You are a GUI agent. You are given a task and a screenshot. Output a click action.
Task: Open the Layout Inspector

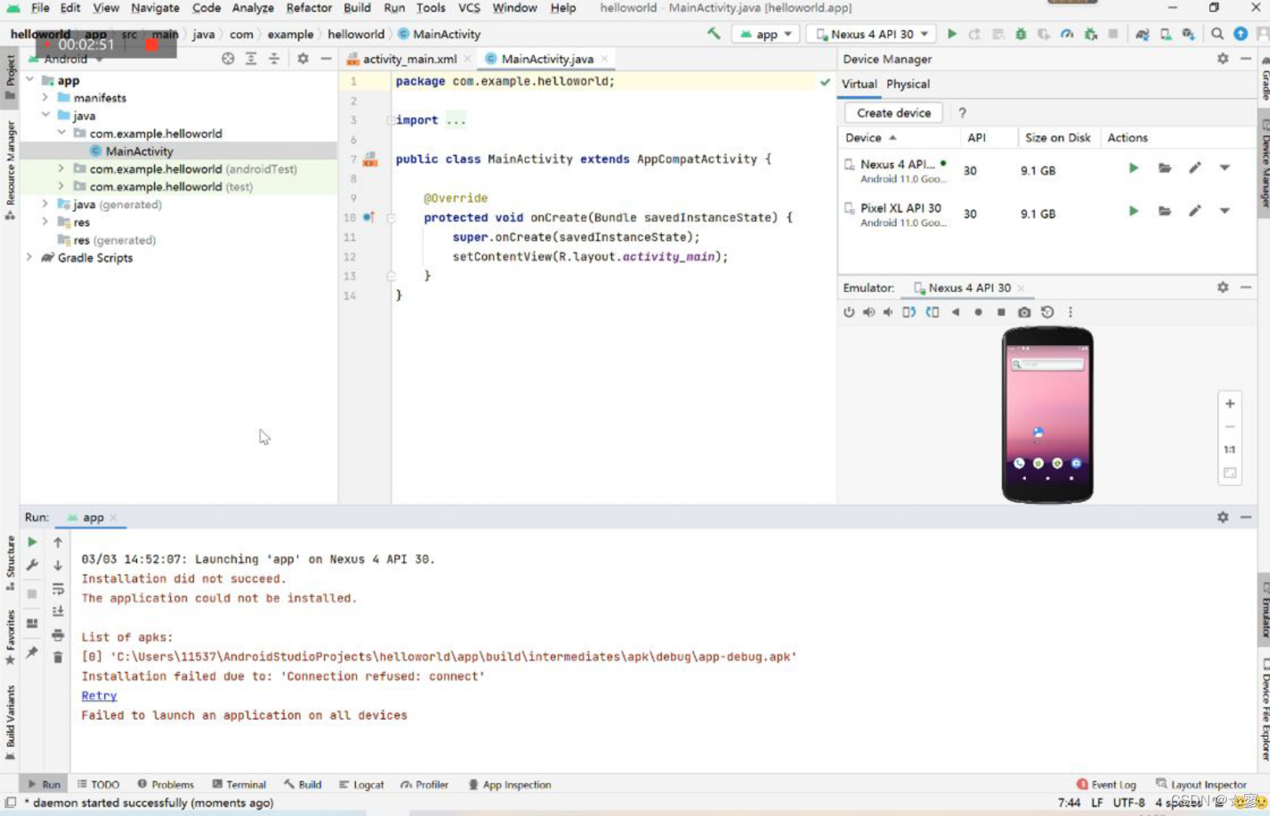click(x=1202, y=784)
